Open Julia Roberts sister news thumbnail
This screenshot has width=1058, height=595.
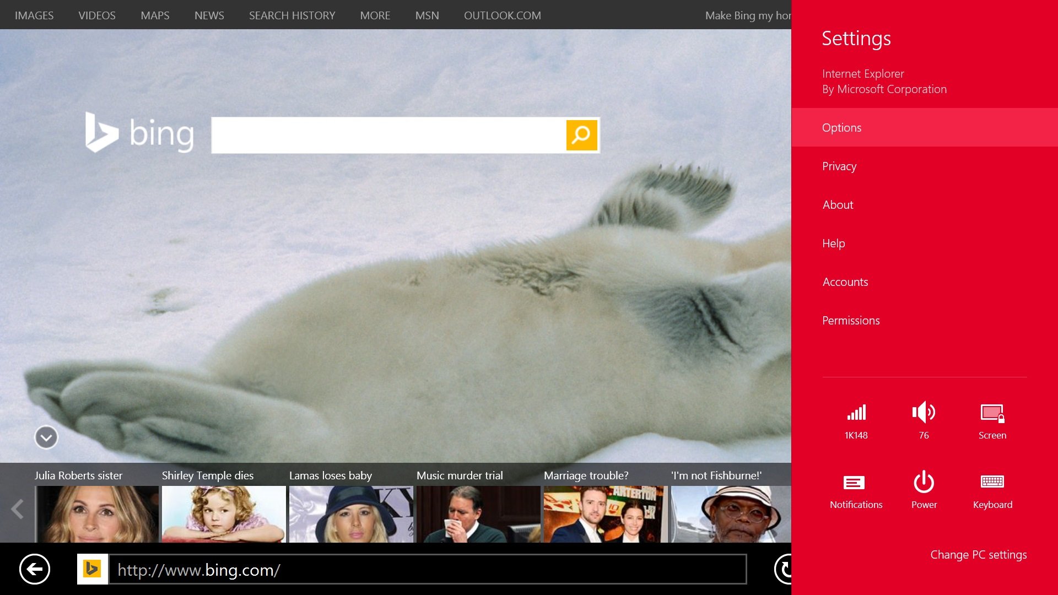tap(97, 514)
